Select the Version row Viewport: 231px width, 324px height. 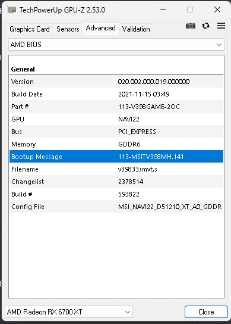(x=116, y=82)
